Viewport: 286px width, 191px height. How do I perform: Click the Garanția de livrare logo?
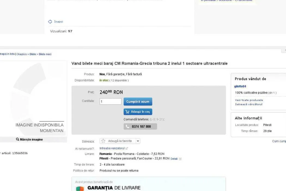coord(80,188)
